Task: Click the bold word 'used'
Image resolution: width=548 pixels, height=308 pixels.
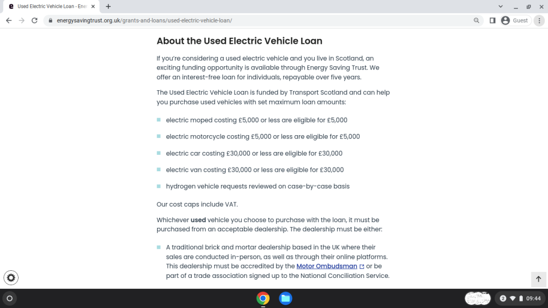Action: coord(198,220)
